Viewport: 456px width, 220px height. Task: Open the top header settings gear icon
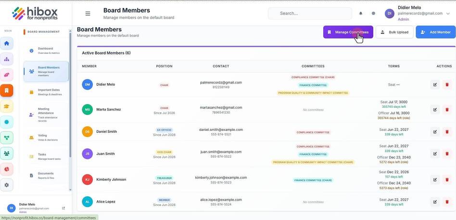tap(373, 13)
